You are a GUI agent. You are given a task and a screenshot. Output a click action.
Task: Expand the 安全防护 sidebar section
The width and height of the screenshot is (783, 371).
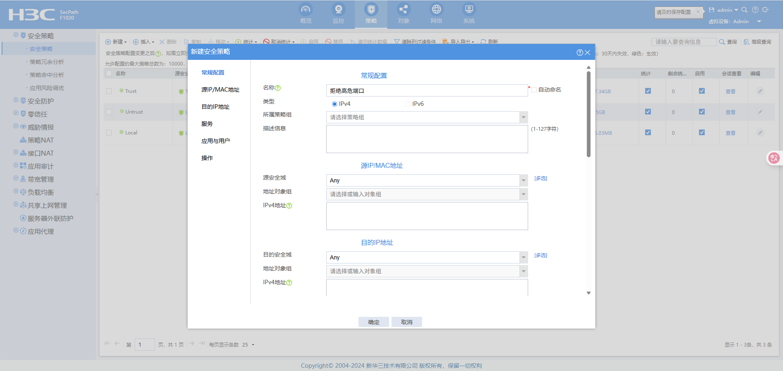pyautogui.click(x=40, y=101)
